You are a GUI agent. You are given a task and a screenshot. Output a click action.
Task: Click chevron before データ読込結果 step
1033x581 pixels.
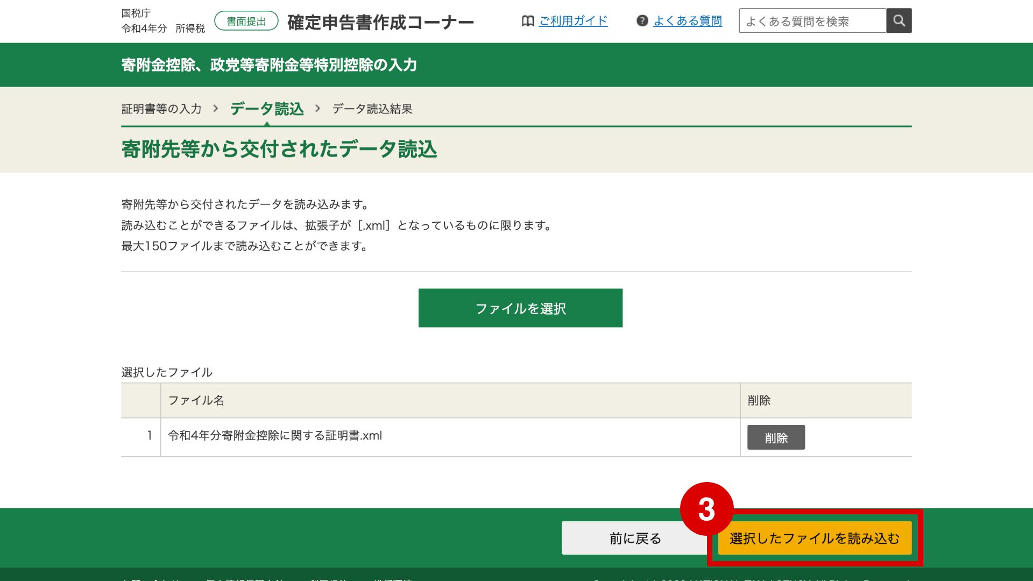318,109
